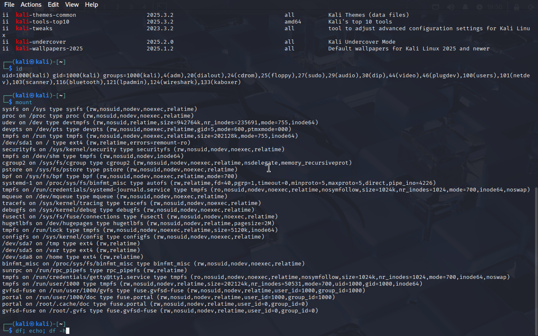Image resolution: width=538 pixels, height=336 pixels.
Task: Click the 'tmpfs on /run/credentials/systemd-journald.service' line
Action: pos(266,190)
